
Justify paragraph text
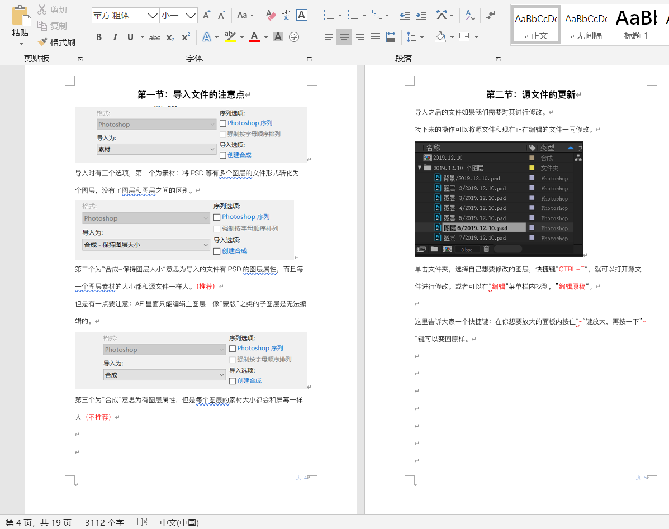click(x=376, y=37)
